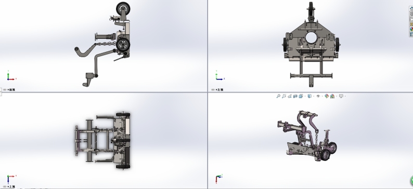Open the View Orientation cube icon
Viewport: 413px width, 189px height.
301,96
